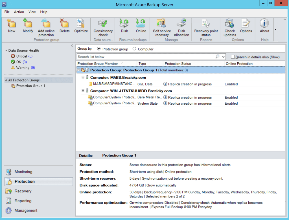The height and width of the screenshot is (220, 289).
Task: Click the Bare Metal Recovery row's folder icon
Action: [x=90, y=97]
